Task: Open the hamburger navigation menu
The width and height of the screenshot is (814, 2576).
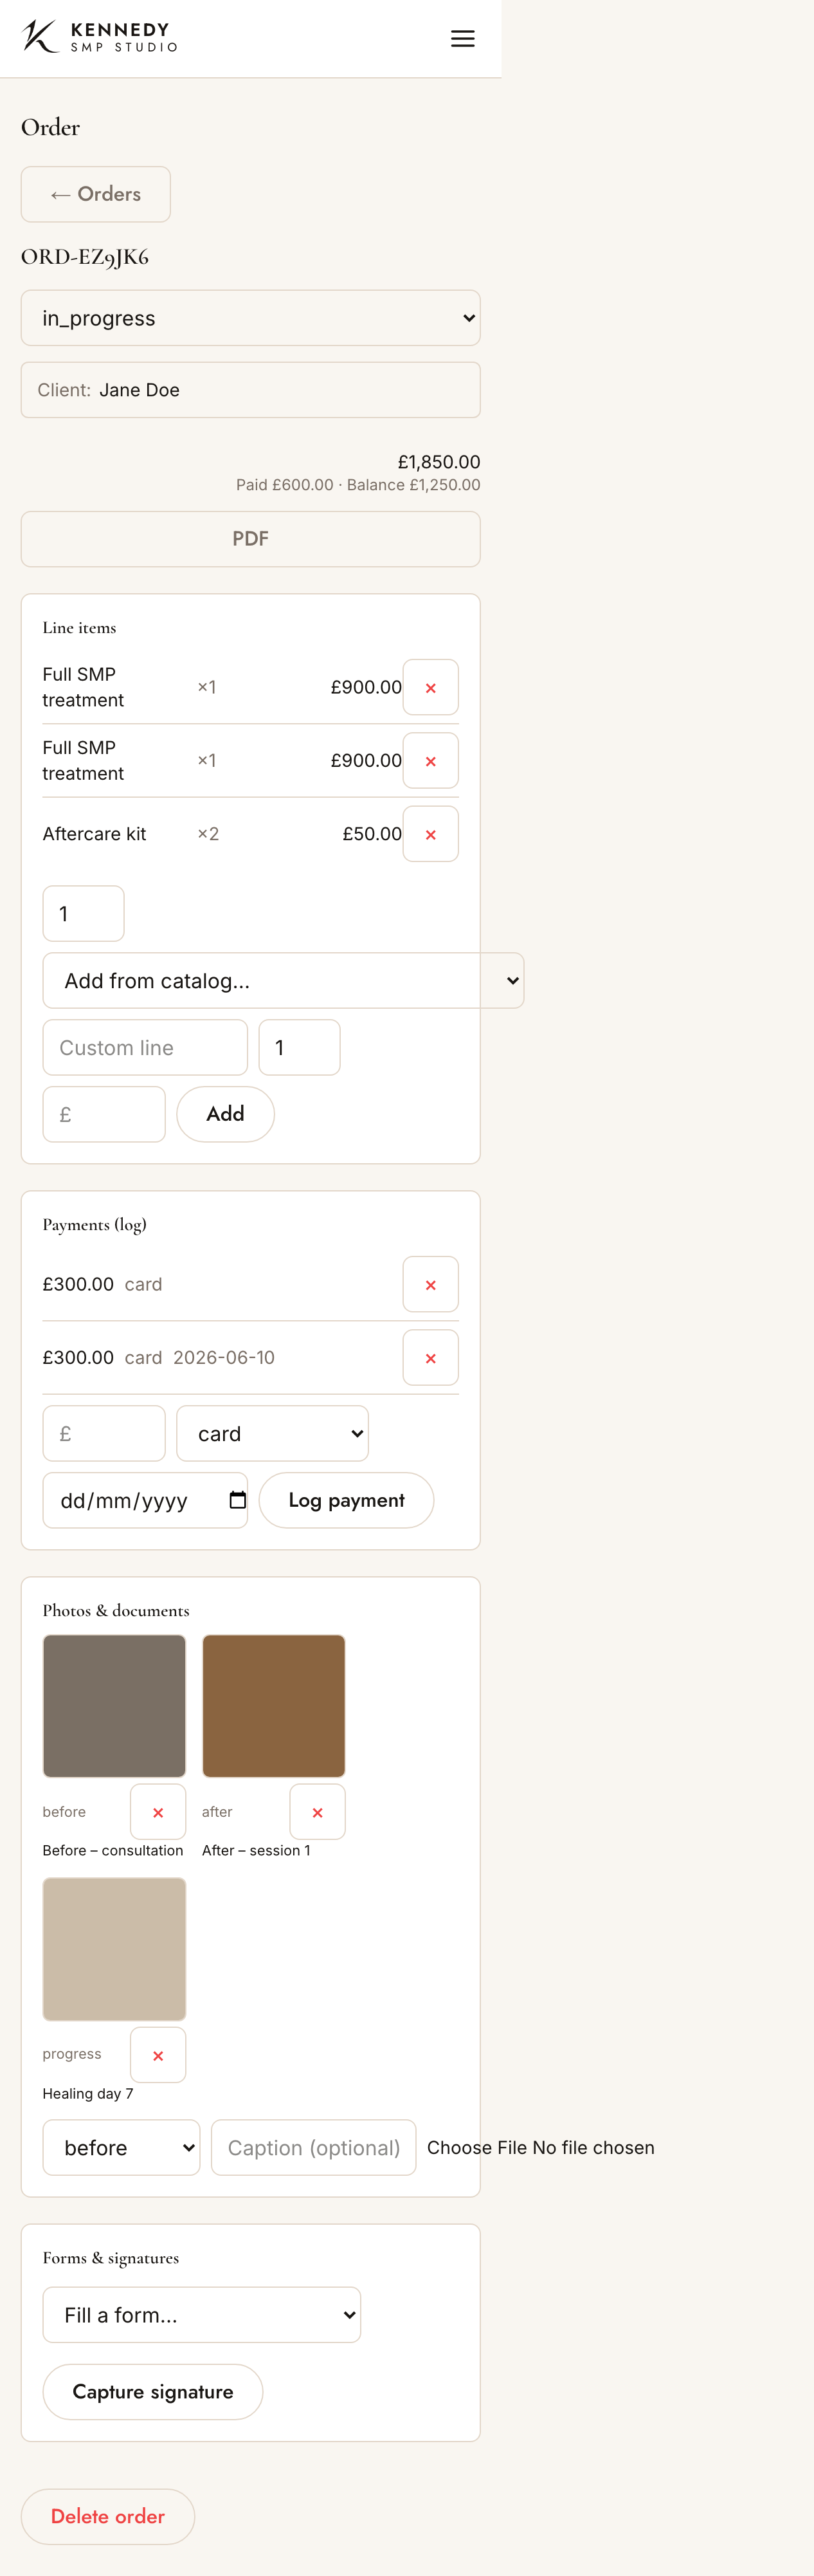Action: click(462, 39)
